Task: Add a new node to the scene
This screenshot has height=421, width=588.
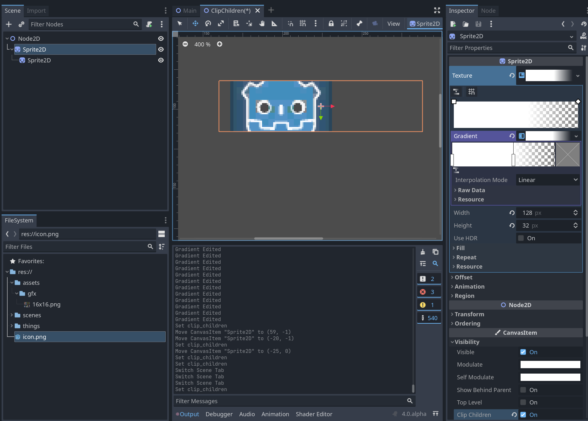Action: point(9,24)
